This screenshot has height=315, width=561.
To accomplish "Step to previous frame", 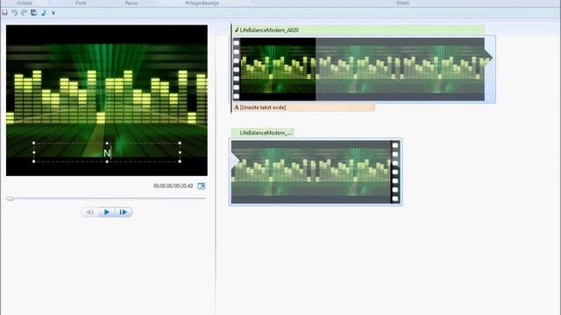I will click(89, 212).
